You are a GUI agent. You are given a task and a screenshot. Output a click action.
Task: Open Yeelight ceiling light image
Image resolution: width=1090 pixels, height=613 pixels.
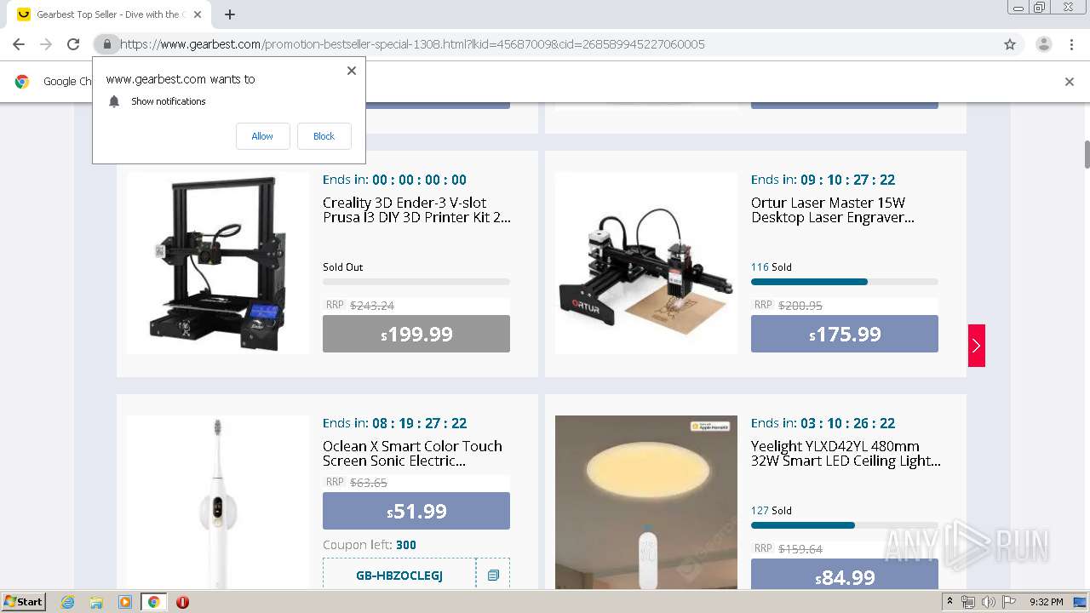pyautogui.click(x=646, y=502)
